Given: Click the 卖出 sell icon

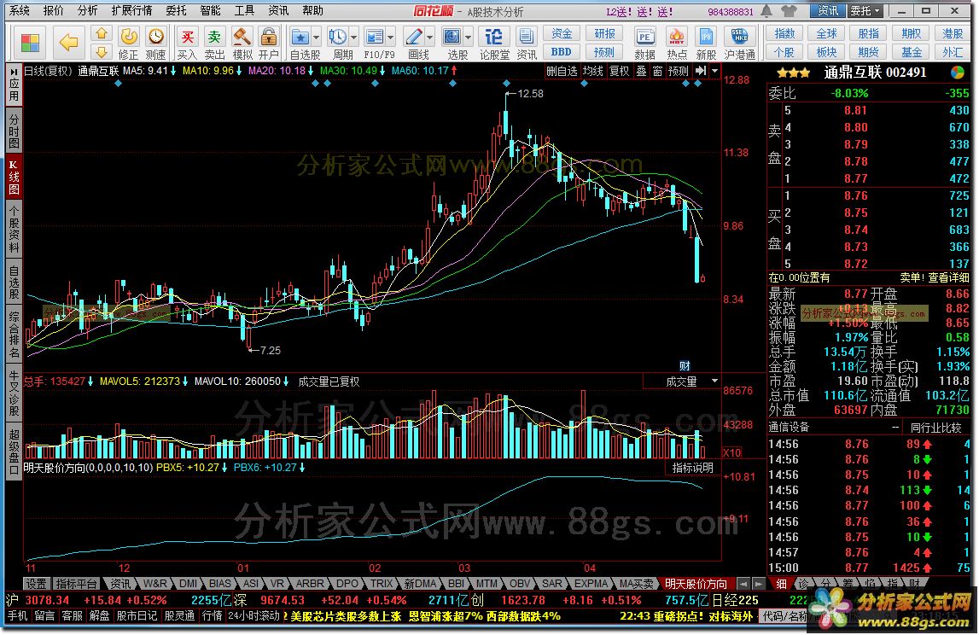Looking at the screenshot, I should point(214,44).
